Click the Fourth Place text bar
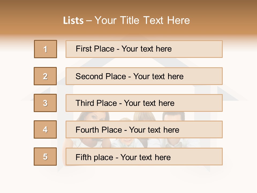The width and height of the screenshot is (257, 193). pyautogui.click(x=144, y=129)
